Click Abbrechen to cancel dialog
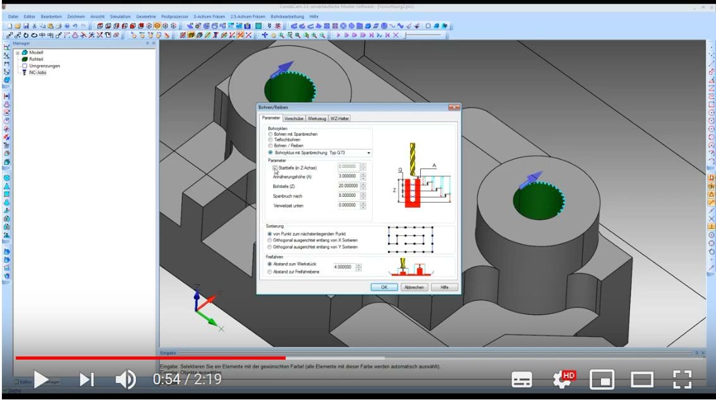Image resolution: width=716 pixels, height=400 pixels. [414, 287]
